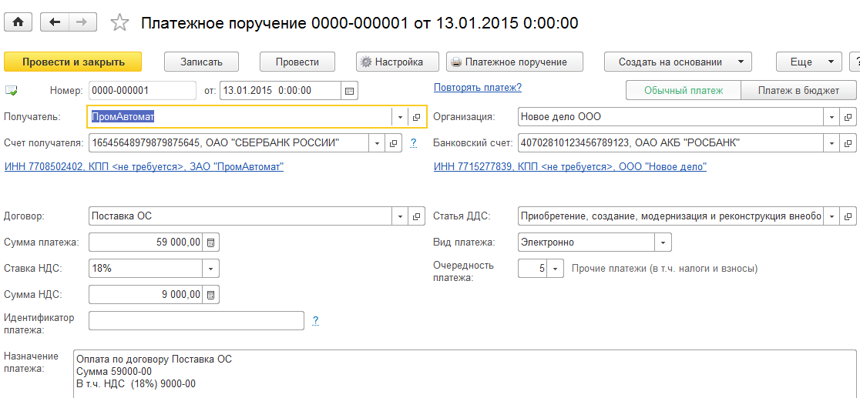860x398 pixels.
Task: Open the Договор record with open icon
Action: pos(416,216)
